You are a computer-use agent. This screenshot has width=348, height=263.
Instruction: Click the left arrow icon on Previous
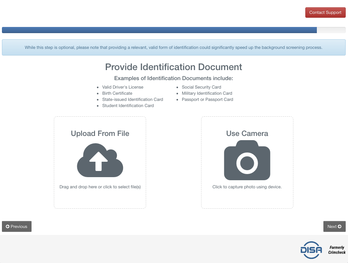coord(8,226)
